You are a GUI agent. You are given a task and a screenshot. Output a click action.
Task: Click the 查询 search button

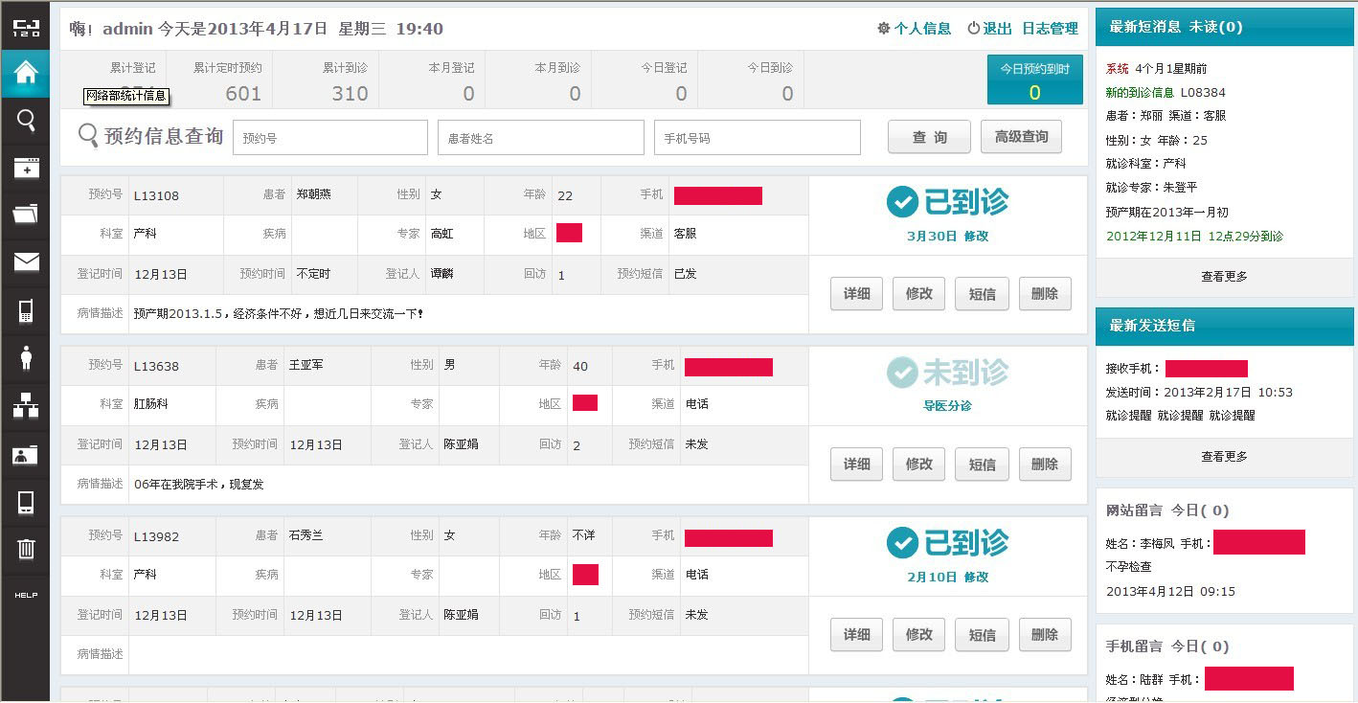click(x=929, y=137)
